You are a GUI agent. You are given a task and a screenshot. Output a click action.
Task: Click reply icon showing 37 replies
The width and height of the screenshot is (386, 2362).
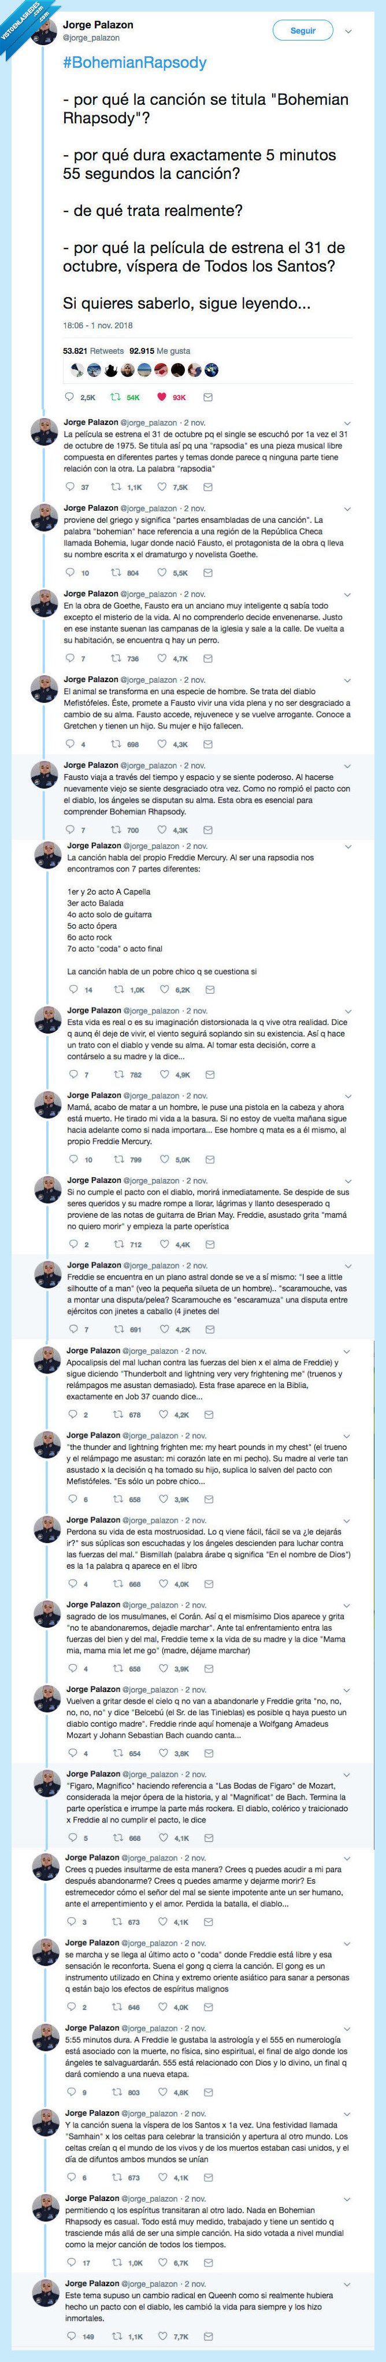(x=70, y=487)
